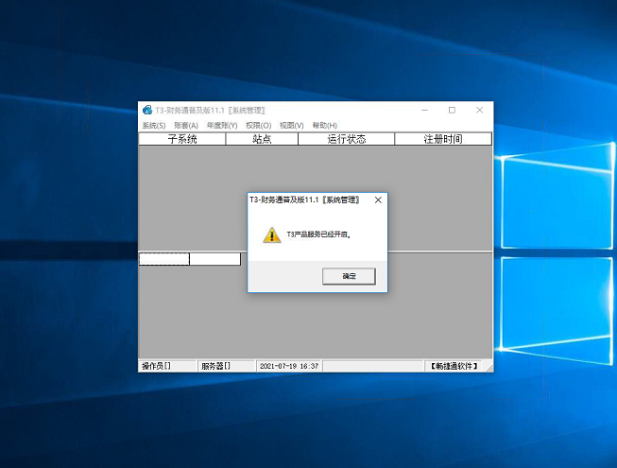
Task: Click the 子系统 column header
Action: [182, 139]
